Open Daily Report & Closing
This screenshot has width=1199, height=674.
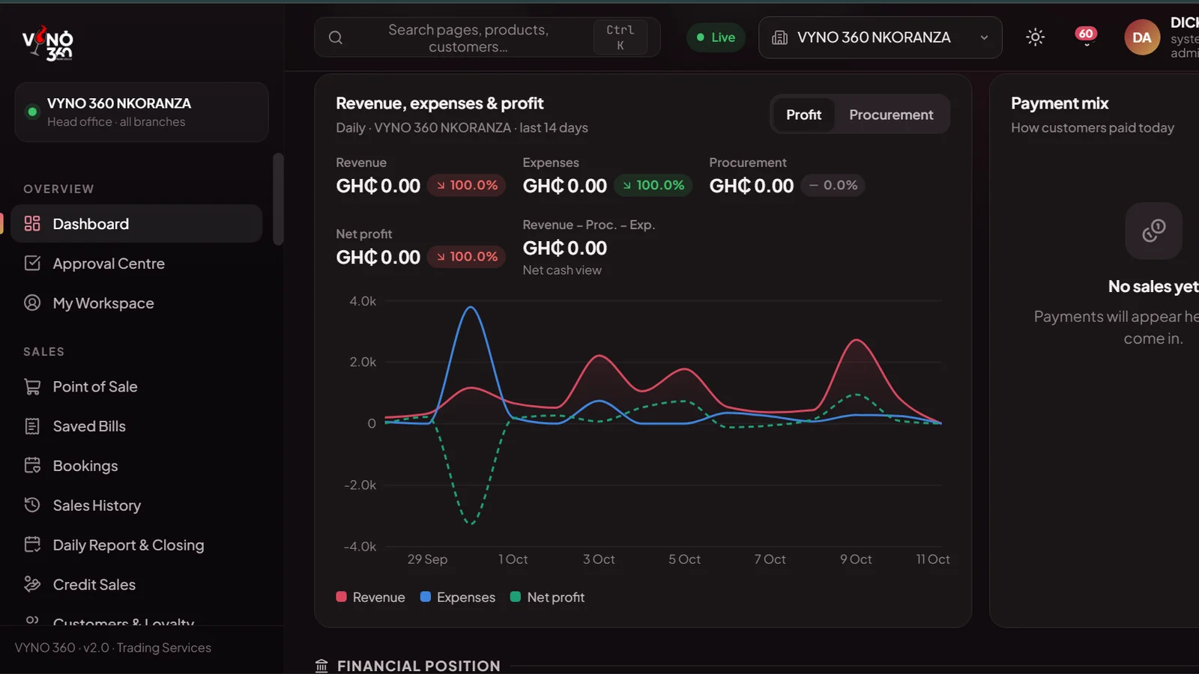136,544
